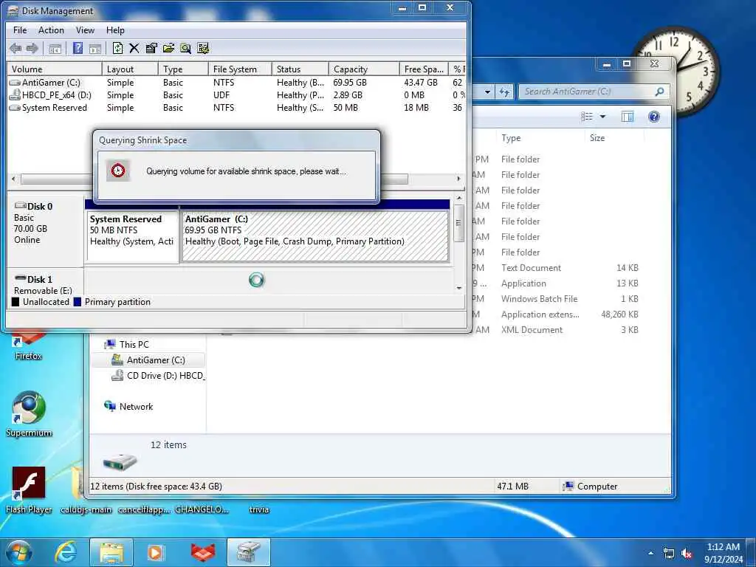Click the last toolbar icon with star
The image size is (756, 567).
point(203,48)
